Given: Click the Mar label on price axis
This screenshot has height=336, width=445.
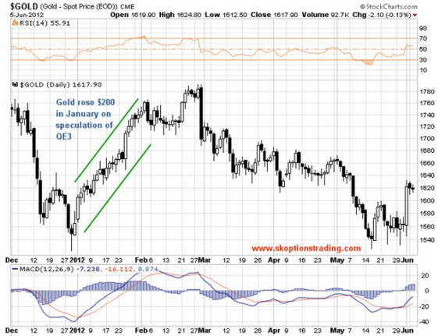Looking at the screenshot, I should point(205,260).
